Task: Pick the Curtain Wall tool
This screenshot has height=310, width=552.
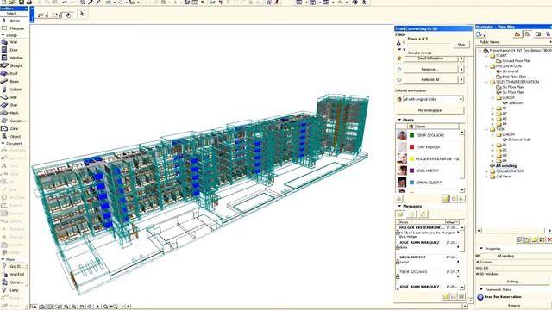Action: (14, 121)
